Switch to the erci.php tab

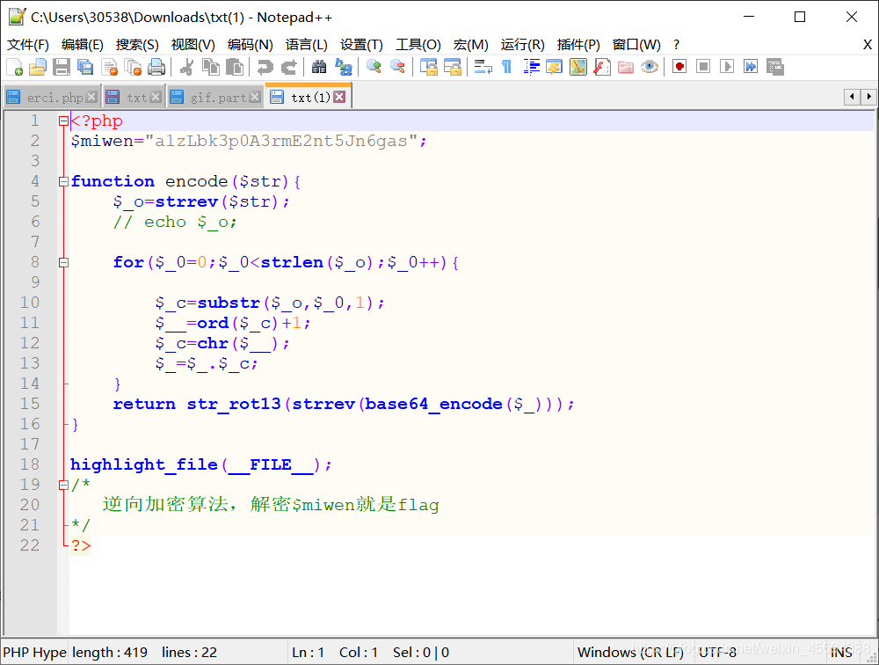pos(50,97)
